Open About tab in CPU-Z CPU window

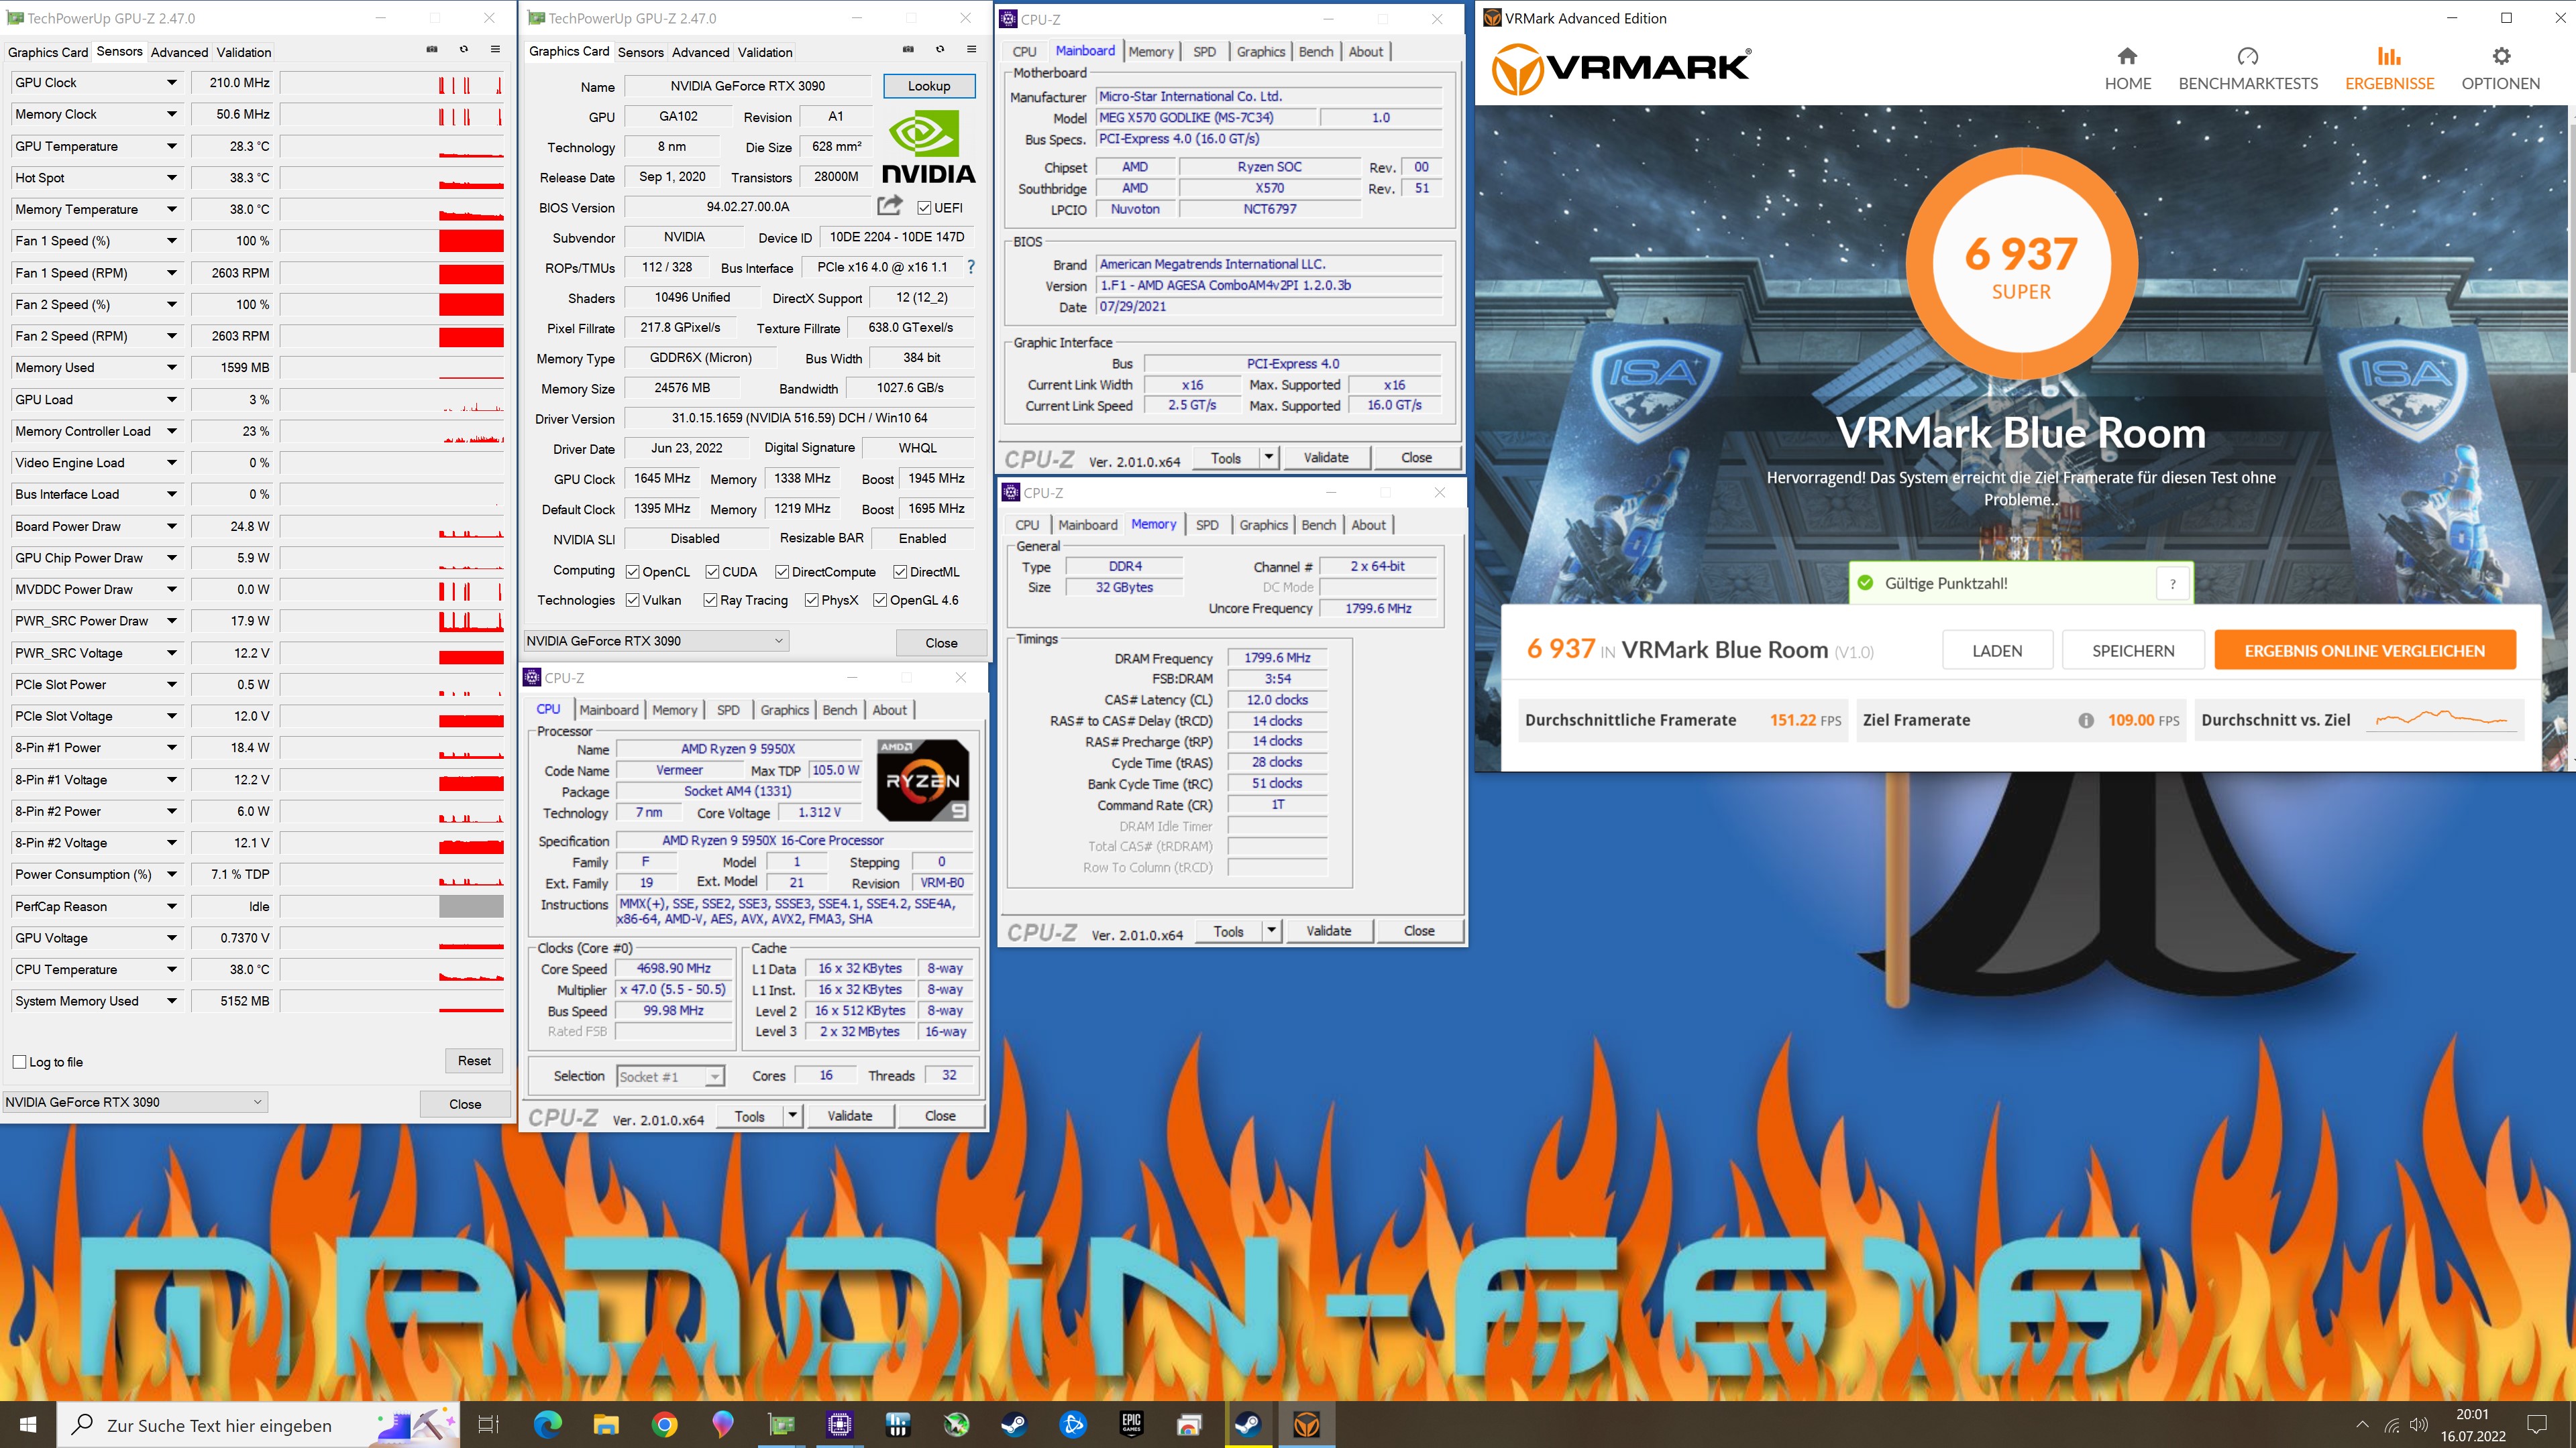coord(889,709)
